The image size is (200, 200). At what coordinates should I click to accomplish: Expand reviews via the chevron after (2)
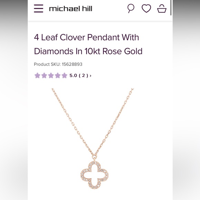point(91,76)
